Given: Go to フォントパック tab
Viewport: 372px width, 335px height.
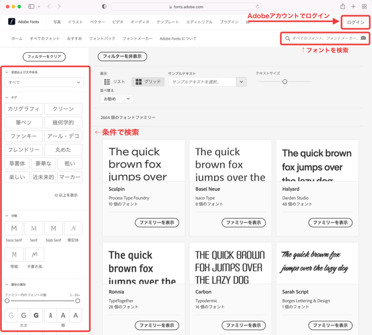Looking at the screenshot, I should [102, 38].
